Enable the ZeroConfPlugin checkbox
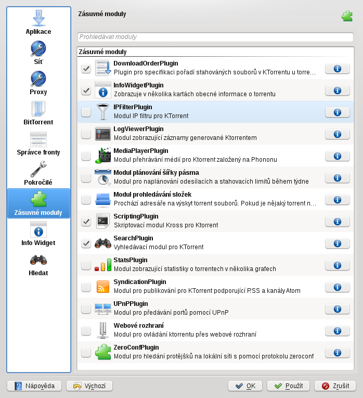 click(x=86, y=352)
